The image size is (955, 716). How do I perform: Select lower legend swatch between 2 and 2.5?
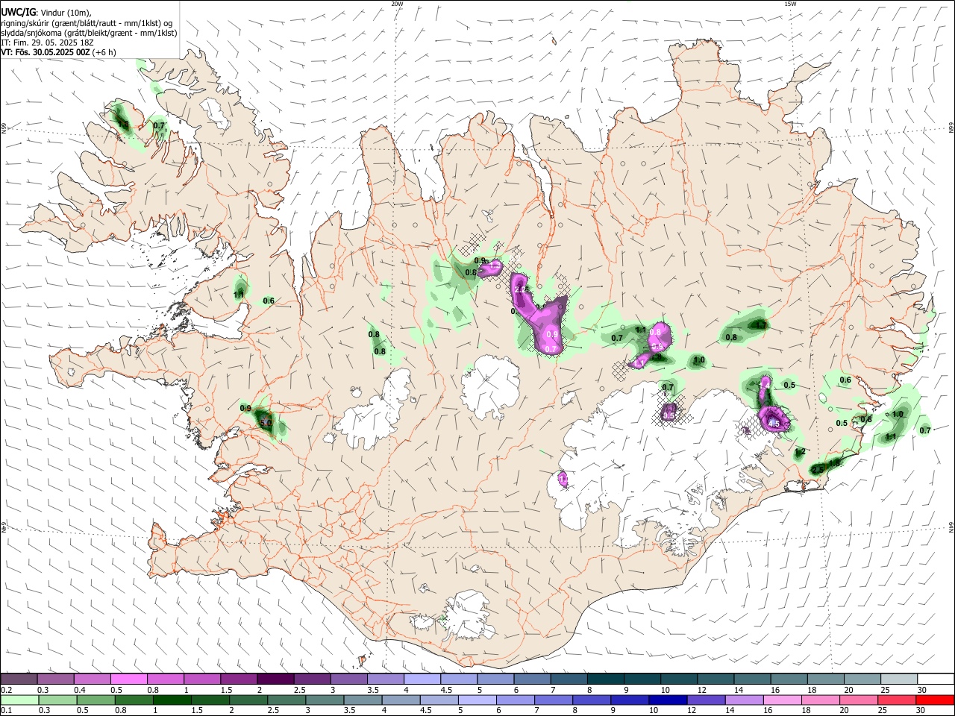coord(248,700)
